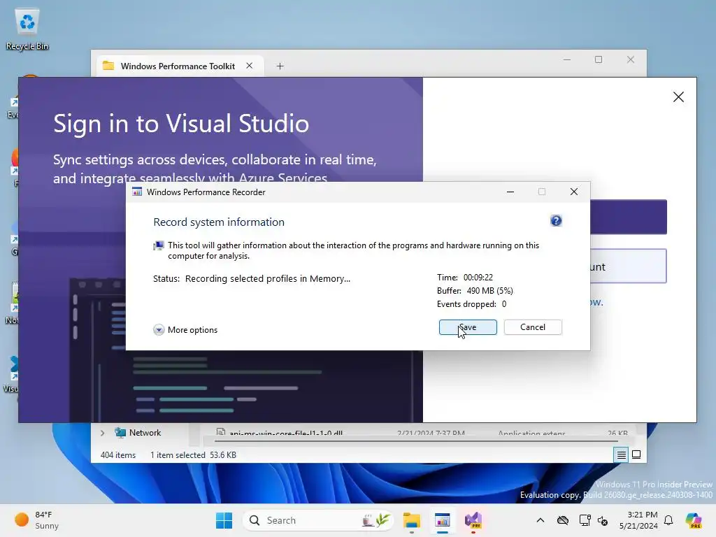
Task: Click the '404 items' status bar text
Action: point(117,454)
